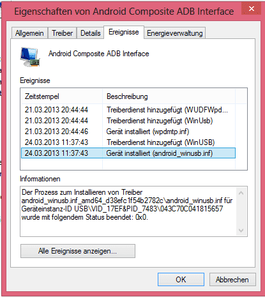Viewport: 265px width, 297px height.
Task: Click the Android Composite ADB device icon
Action: pos(30,57)
